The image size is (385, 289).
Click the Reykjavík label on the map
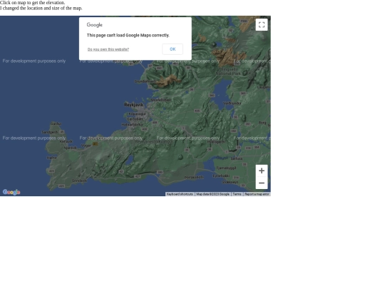[134, 105]
